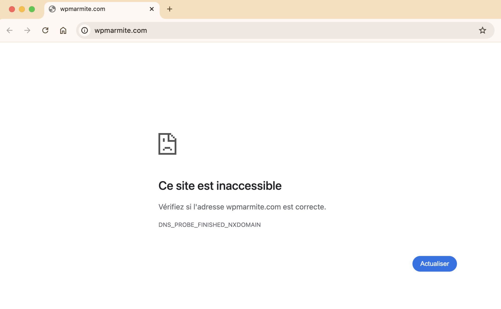Click the address bar showing wpmarmite.com
501x309 pixels.
[x=285, y=30]
